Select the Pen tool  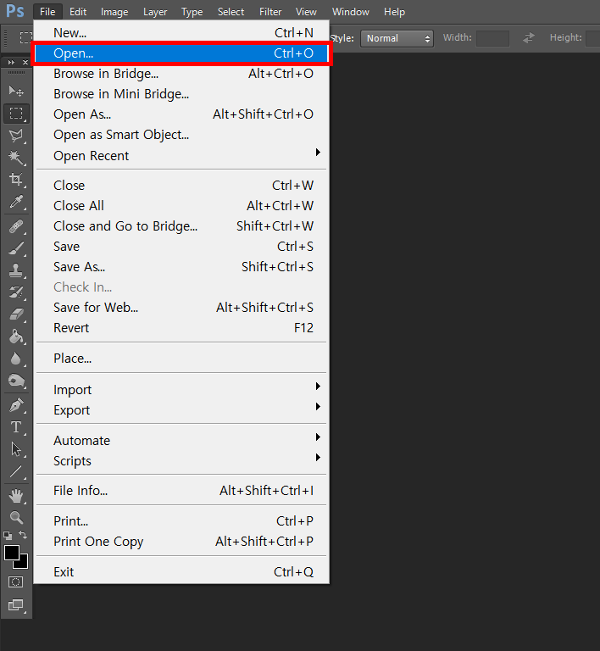pos(16,405)
